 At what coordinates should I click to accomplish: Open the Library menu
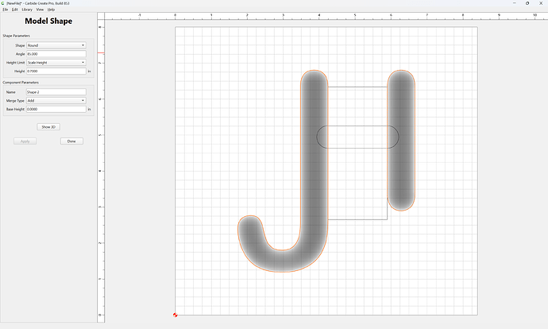pyautogui.click(x=27, y=10)
